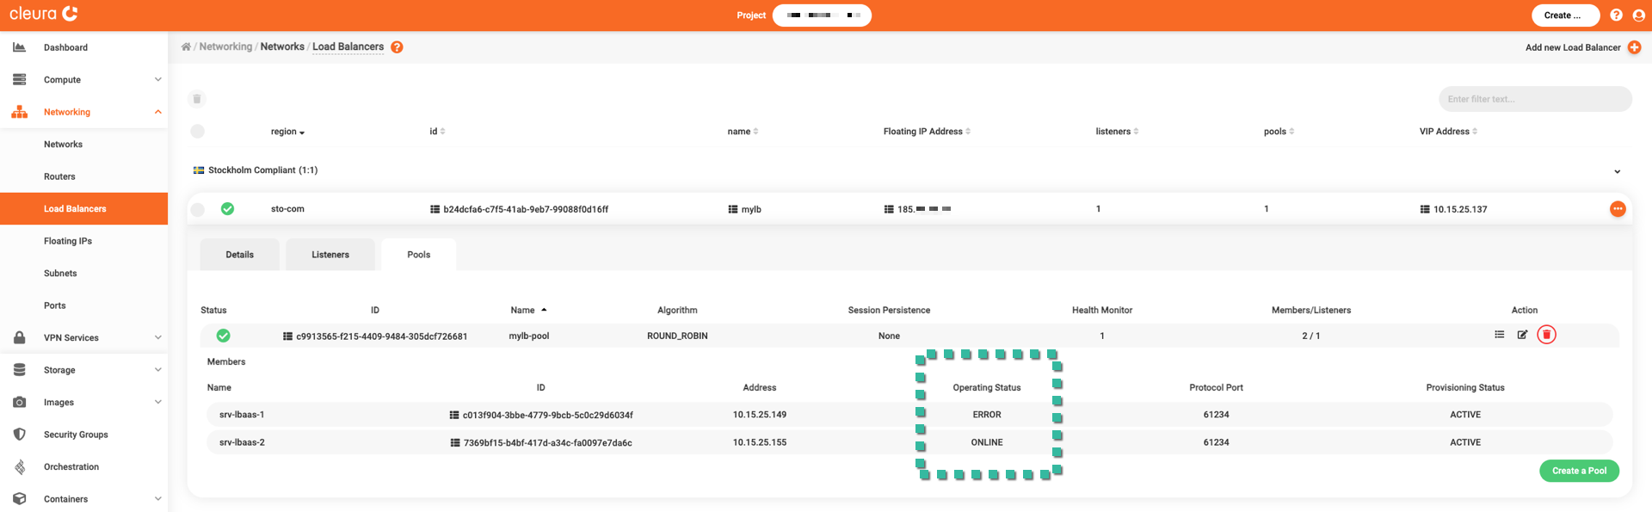The height and width of the screenshot is (512, 1652).
Task: Click the Create a Pool button
Action: [x=1579, y=471]
